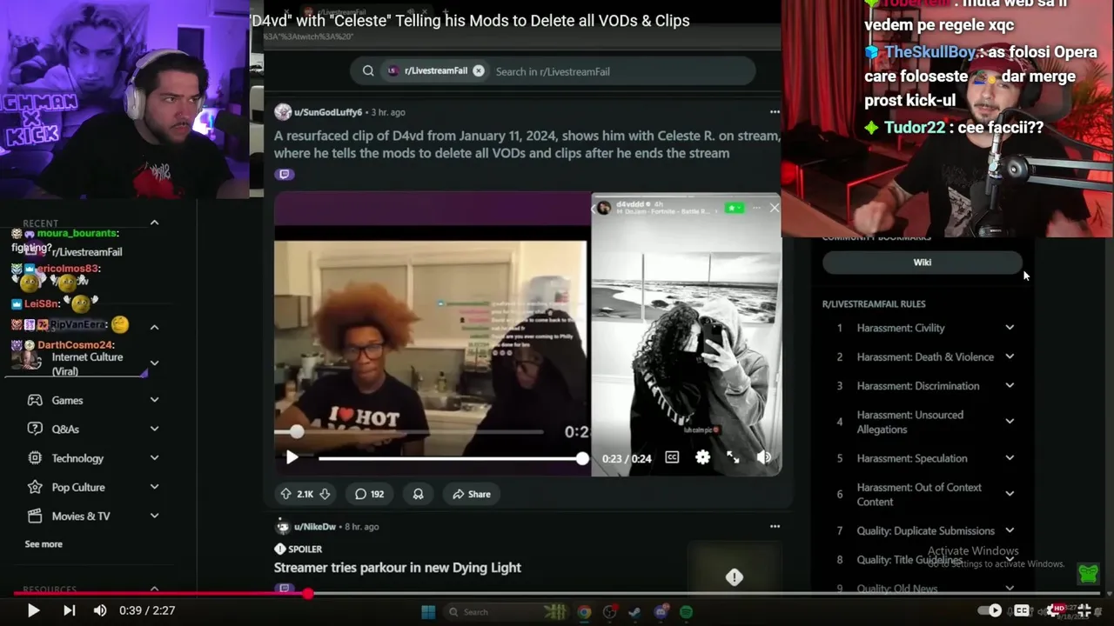Expand the Pop Culture topic chevron
1114x626 pixels.
tap(154, 487)
